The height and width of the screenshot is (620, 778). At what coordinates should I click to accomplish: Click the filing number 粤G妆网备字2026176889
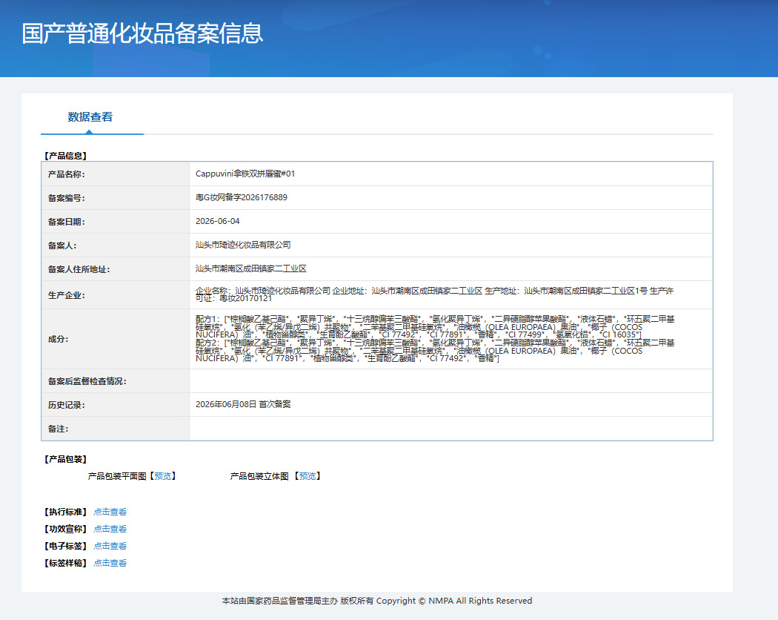coord(242,198)
